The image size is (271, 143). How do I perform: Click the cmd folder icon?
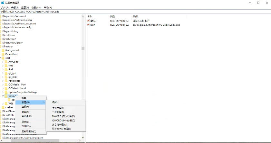(6, 66)
